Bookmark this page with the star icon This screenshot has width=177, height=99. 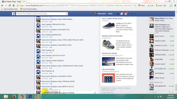(x=135, y=5)
